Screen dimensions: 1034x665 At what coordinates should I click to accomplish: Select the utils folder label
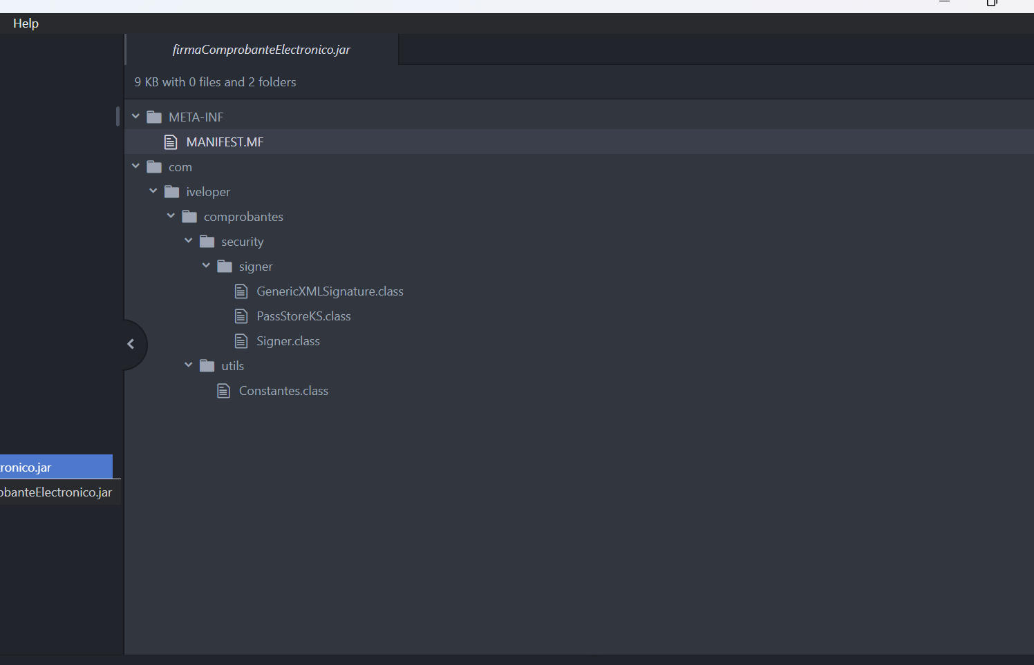coord(233,366)
